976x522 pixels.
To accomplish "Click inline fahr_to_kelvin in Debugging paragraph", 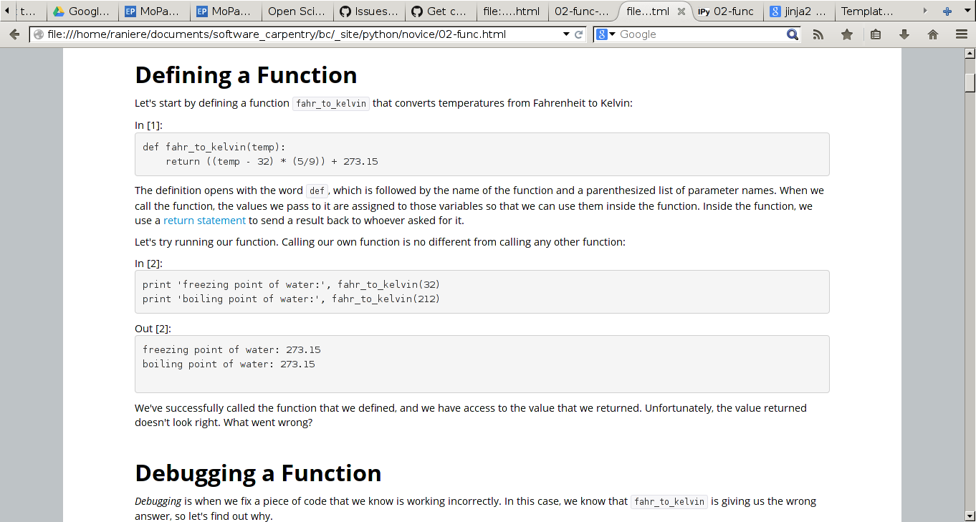I will point(669,502).
